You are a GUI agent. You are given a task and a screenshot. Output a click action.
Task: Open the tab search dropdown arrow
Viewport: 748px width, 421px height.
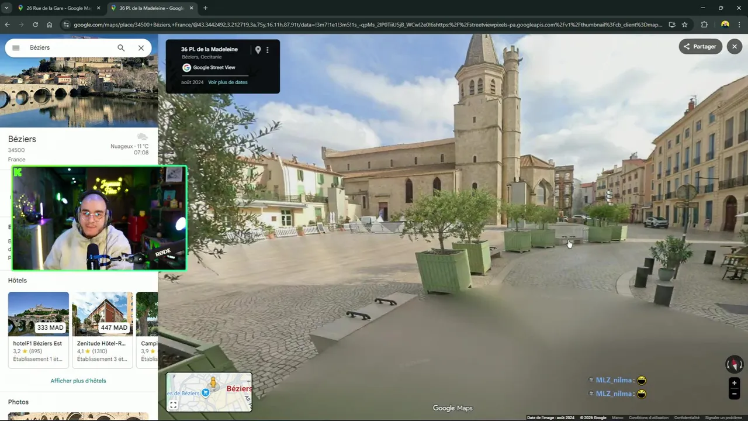(x=6, y=8)
